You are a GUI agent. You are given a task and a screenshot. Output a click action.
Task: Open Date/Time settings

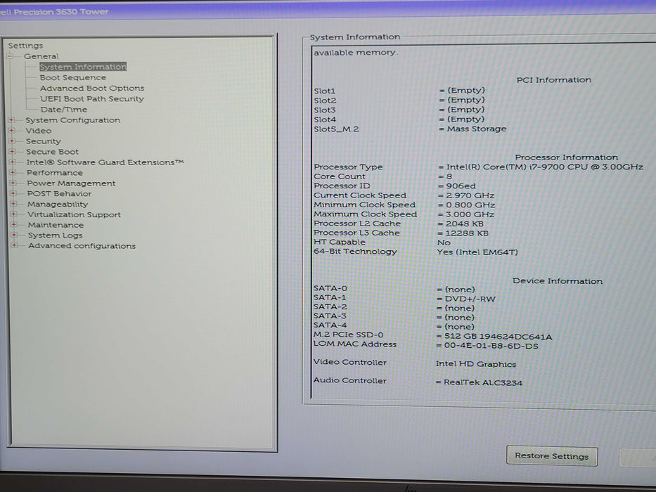[x=63, y=110]
